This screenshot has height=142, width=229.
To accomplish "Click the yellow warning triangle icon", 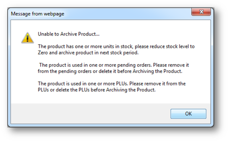I will pyautogui.click(x=28, y=37).
